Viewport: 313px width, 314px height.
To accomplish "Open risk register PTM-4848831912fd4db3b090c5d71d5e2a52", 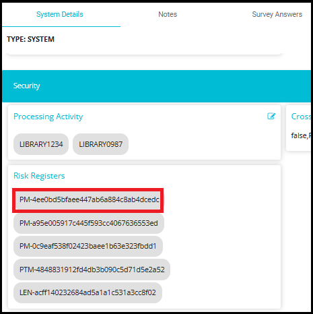I will pyautogui.click(x=92, y=270).
